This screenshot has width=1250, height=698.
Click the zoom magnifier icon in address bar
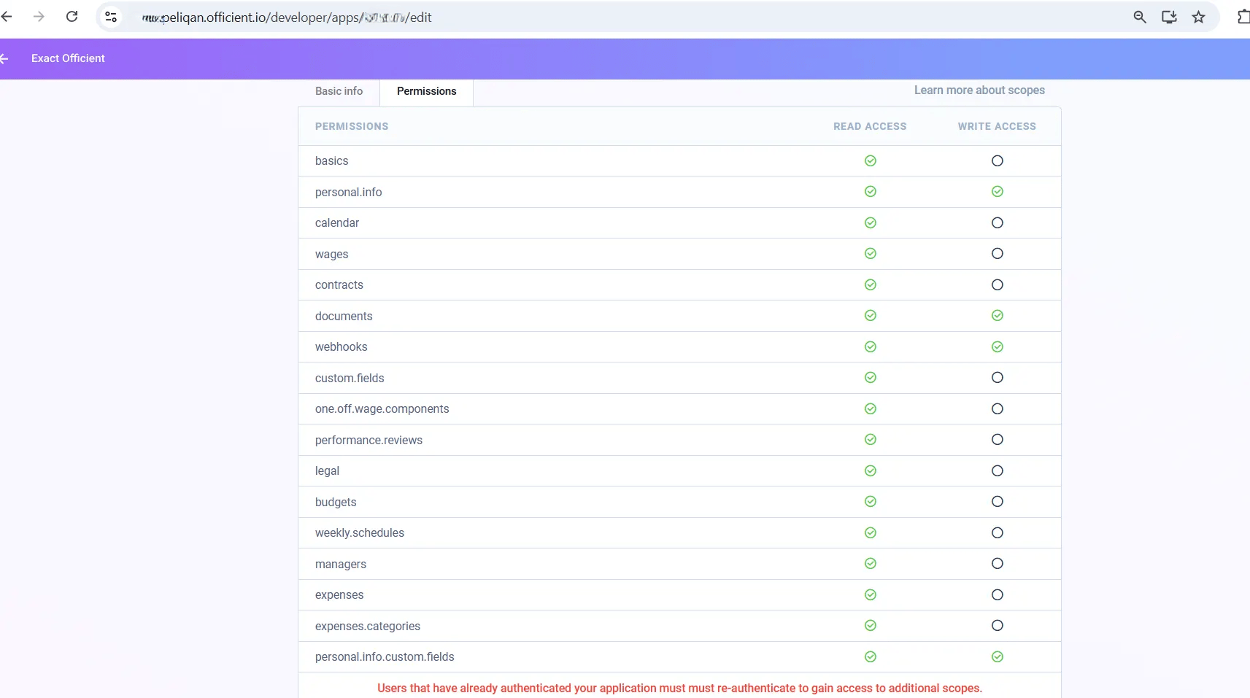point(1140,17)
